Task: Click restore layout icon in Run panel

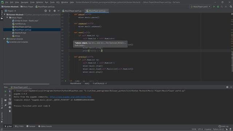Action: coord(5,100)
